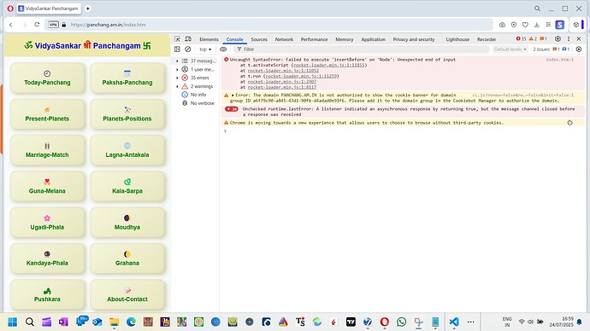Image resolution: width=590 pixels, height=331 pixels.
Task: Expand the Cookiebot domain Error warning
Action: (x=233, y=96)
